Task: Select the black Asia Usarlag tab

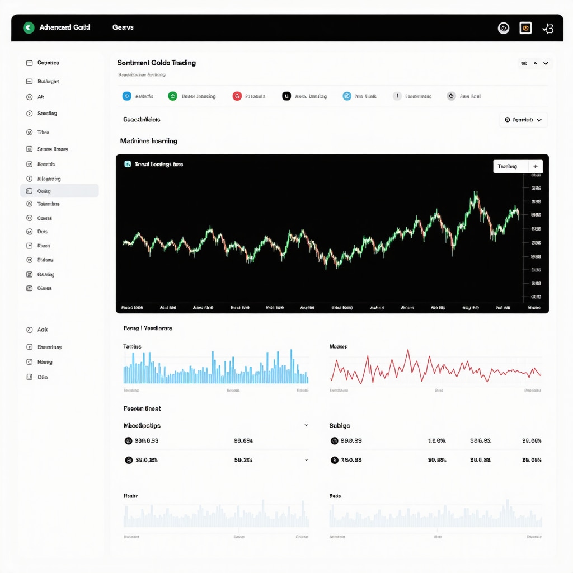Action: coord(304,96)
